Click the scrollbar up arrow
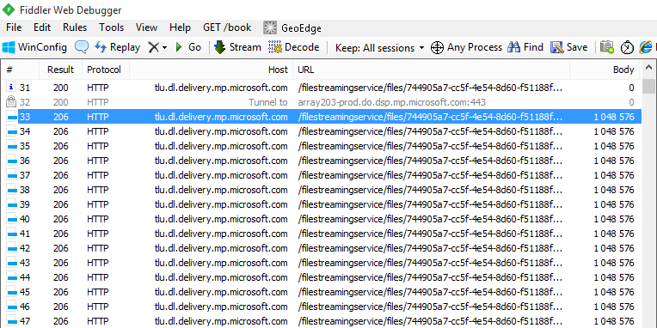657x328 pixels. (x=648, y=67)
